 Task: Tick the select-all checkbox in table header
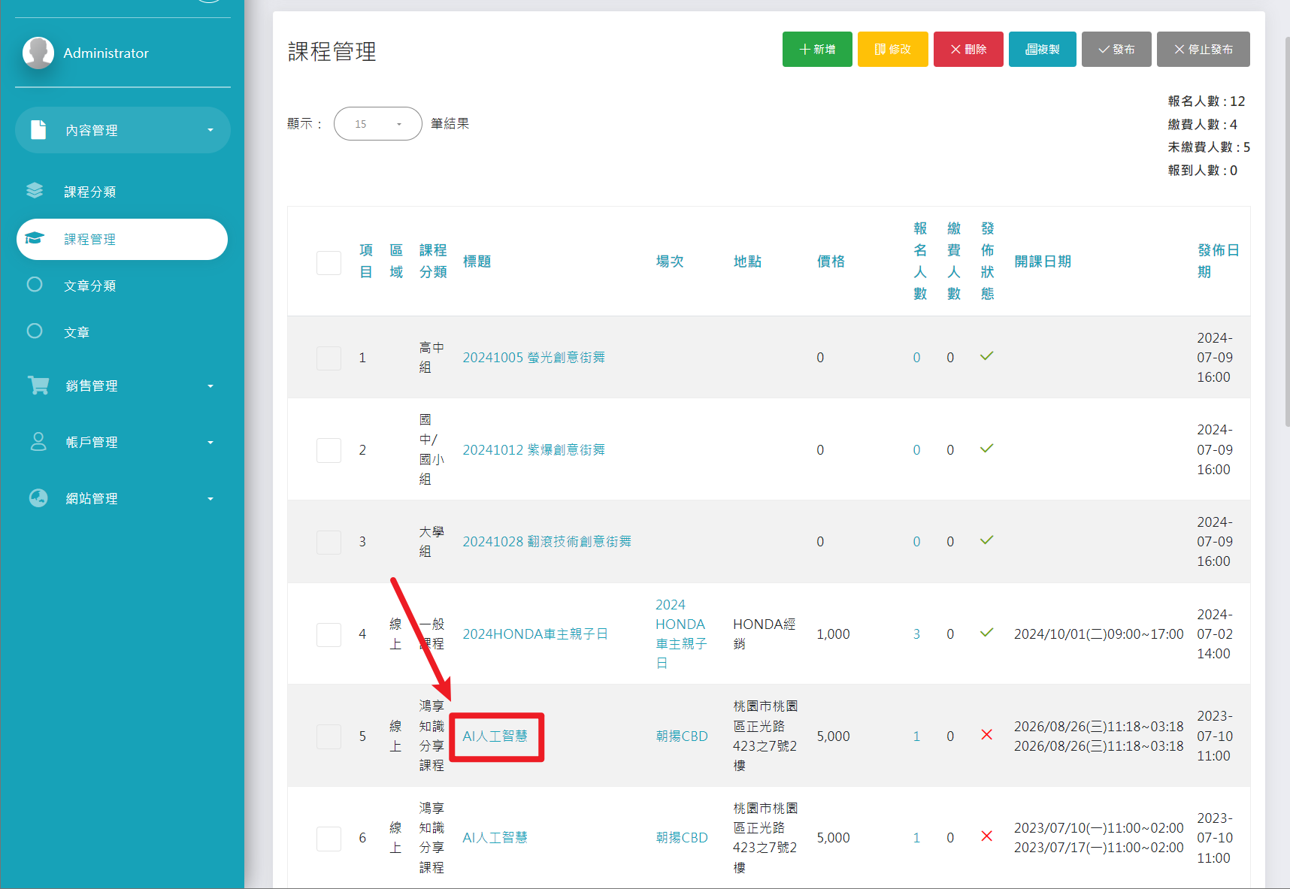point(329,263)
